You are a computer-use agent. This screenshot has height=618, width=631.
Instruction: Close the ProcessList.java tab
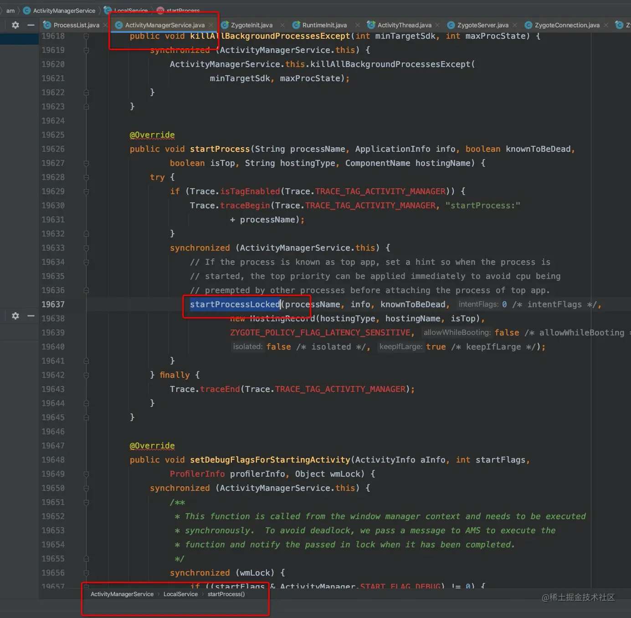[105, 25]
